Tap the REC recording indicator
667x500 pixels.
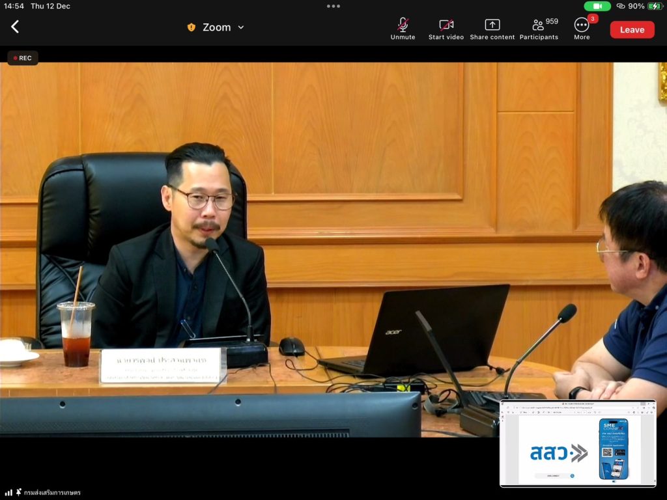(x=23, y=58)
